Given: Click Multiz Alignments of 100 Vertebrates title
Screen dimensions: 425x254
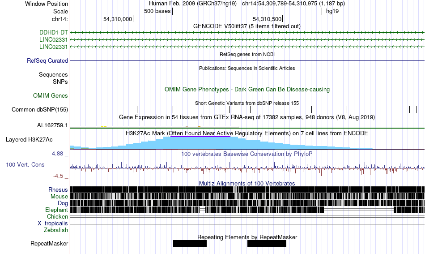Looking at the screenshot, I should point(247,184).
